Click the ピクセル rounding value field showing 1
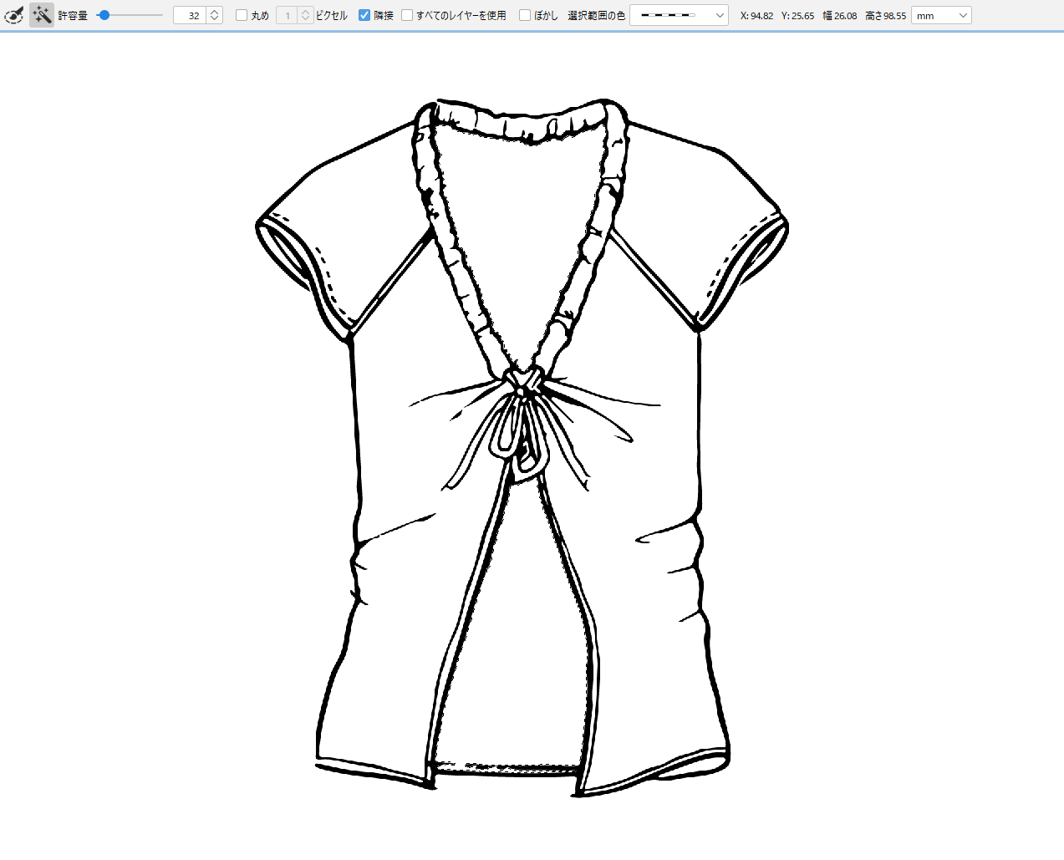 tap(287, 15)
